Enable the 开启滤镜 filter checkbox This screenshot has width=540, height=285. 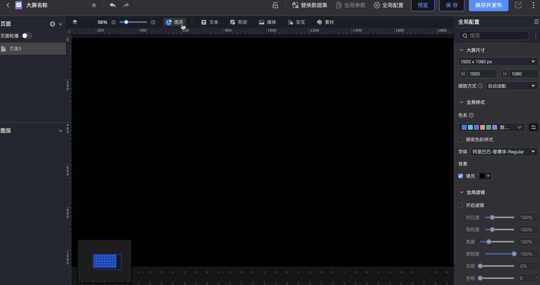pyautogui.click(x=460, y=205)
